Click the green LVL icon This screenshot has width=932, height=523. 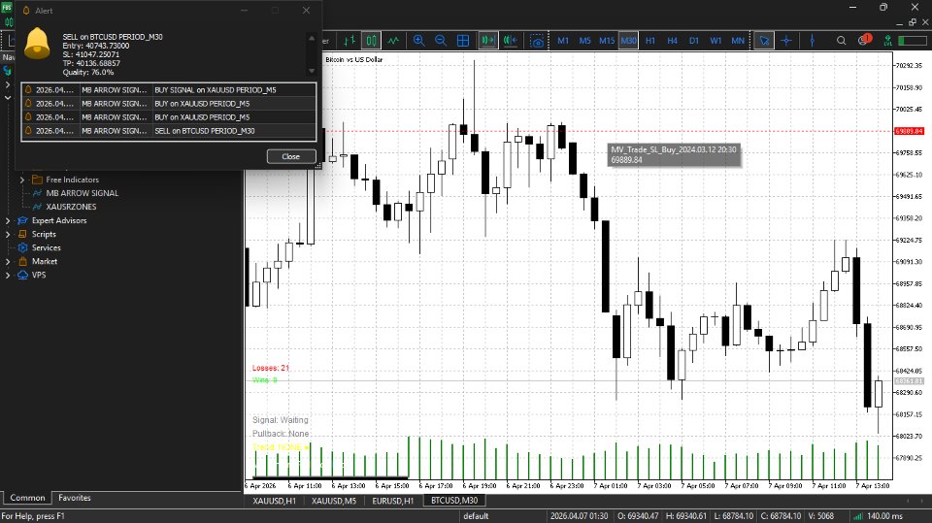point(887,41)
